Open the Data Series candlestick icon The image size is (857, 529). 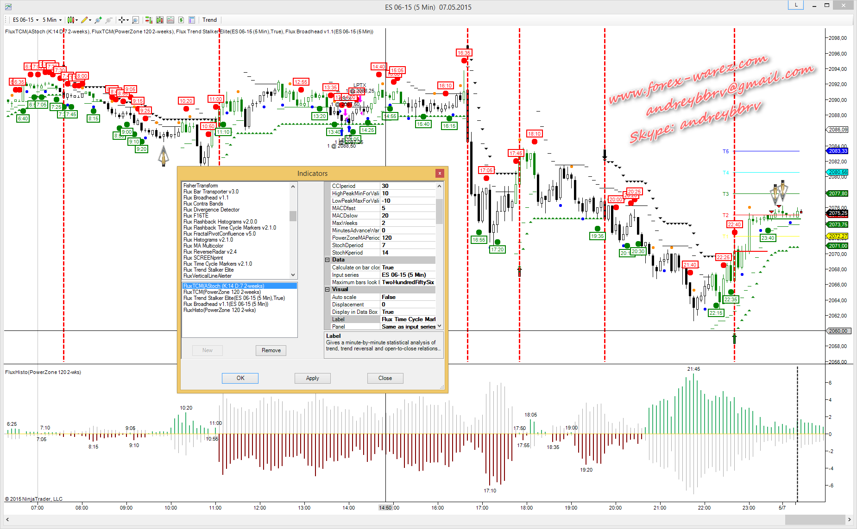point(160,20)
